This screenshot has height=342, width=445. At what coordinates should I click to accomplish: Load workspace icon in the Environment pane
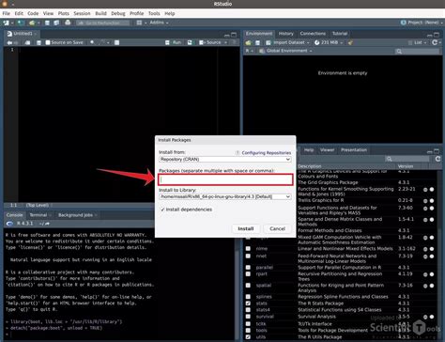point(248,42)
